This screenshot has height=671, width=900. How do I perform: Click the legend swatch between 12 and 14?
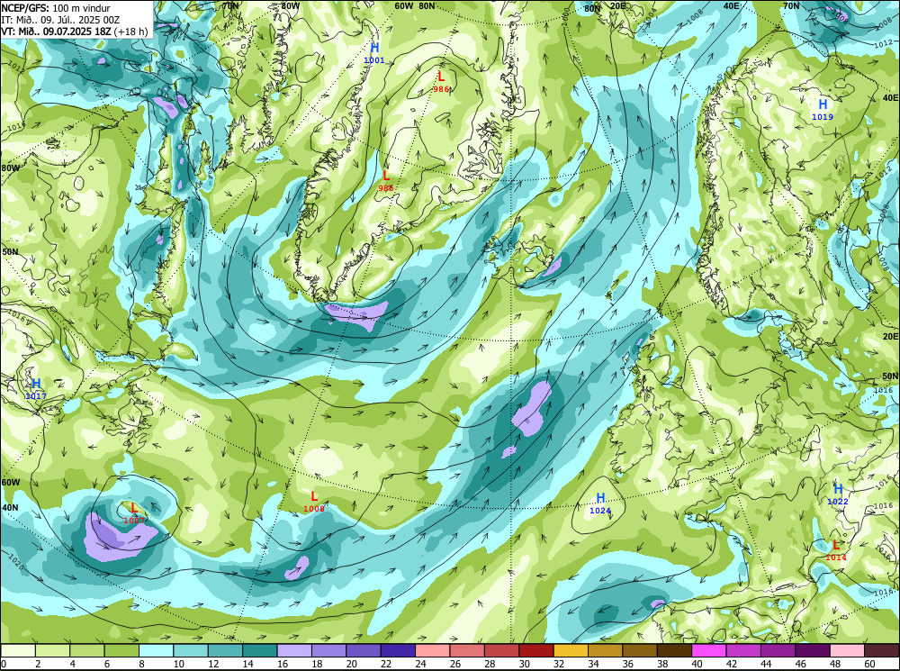(x=226, y=650)
